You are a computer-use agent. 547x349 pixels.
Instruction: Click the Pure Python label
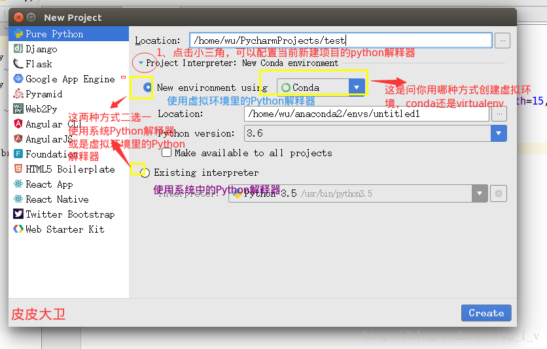point(54,34)
